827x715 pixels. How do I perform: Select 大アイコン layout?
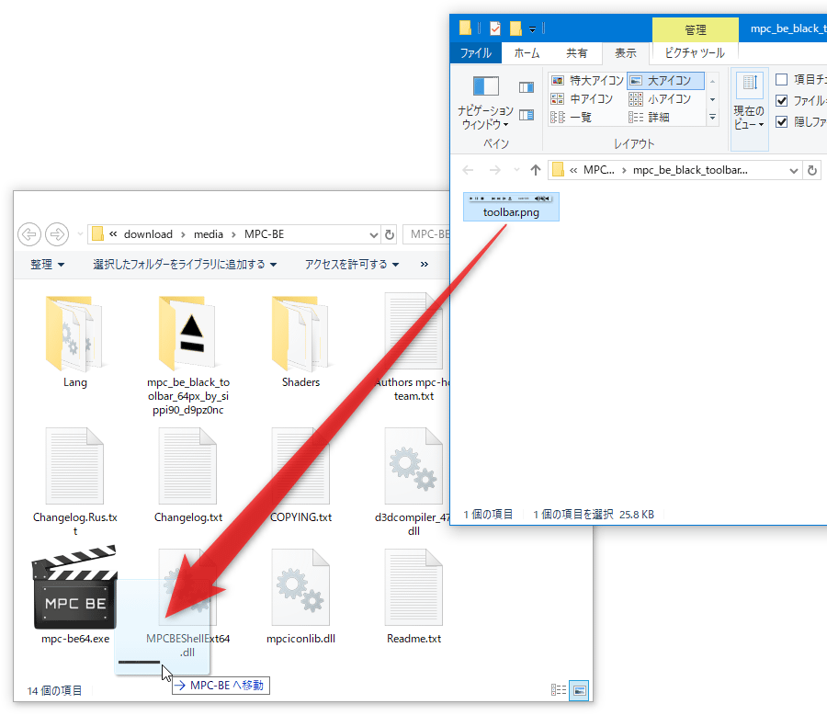point(665,80)
